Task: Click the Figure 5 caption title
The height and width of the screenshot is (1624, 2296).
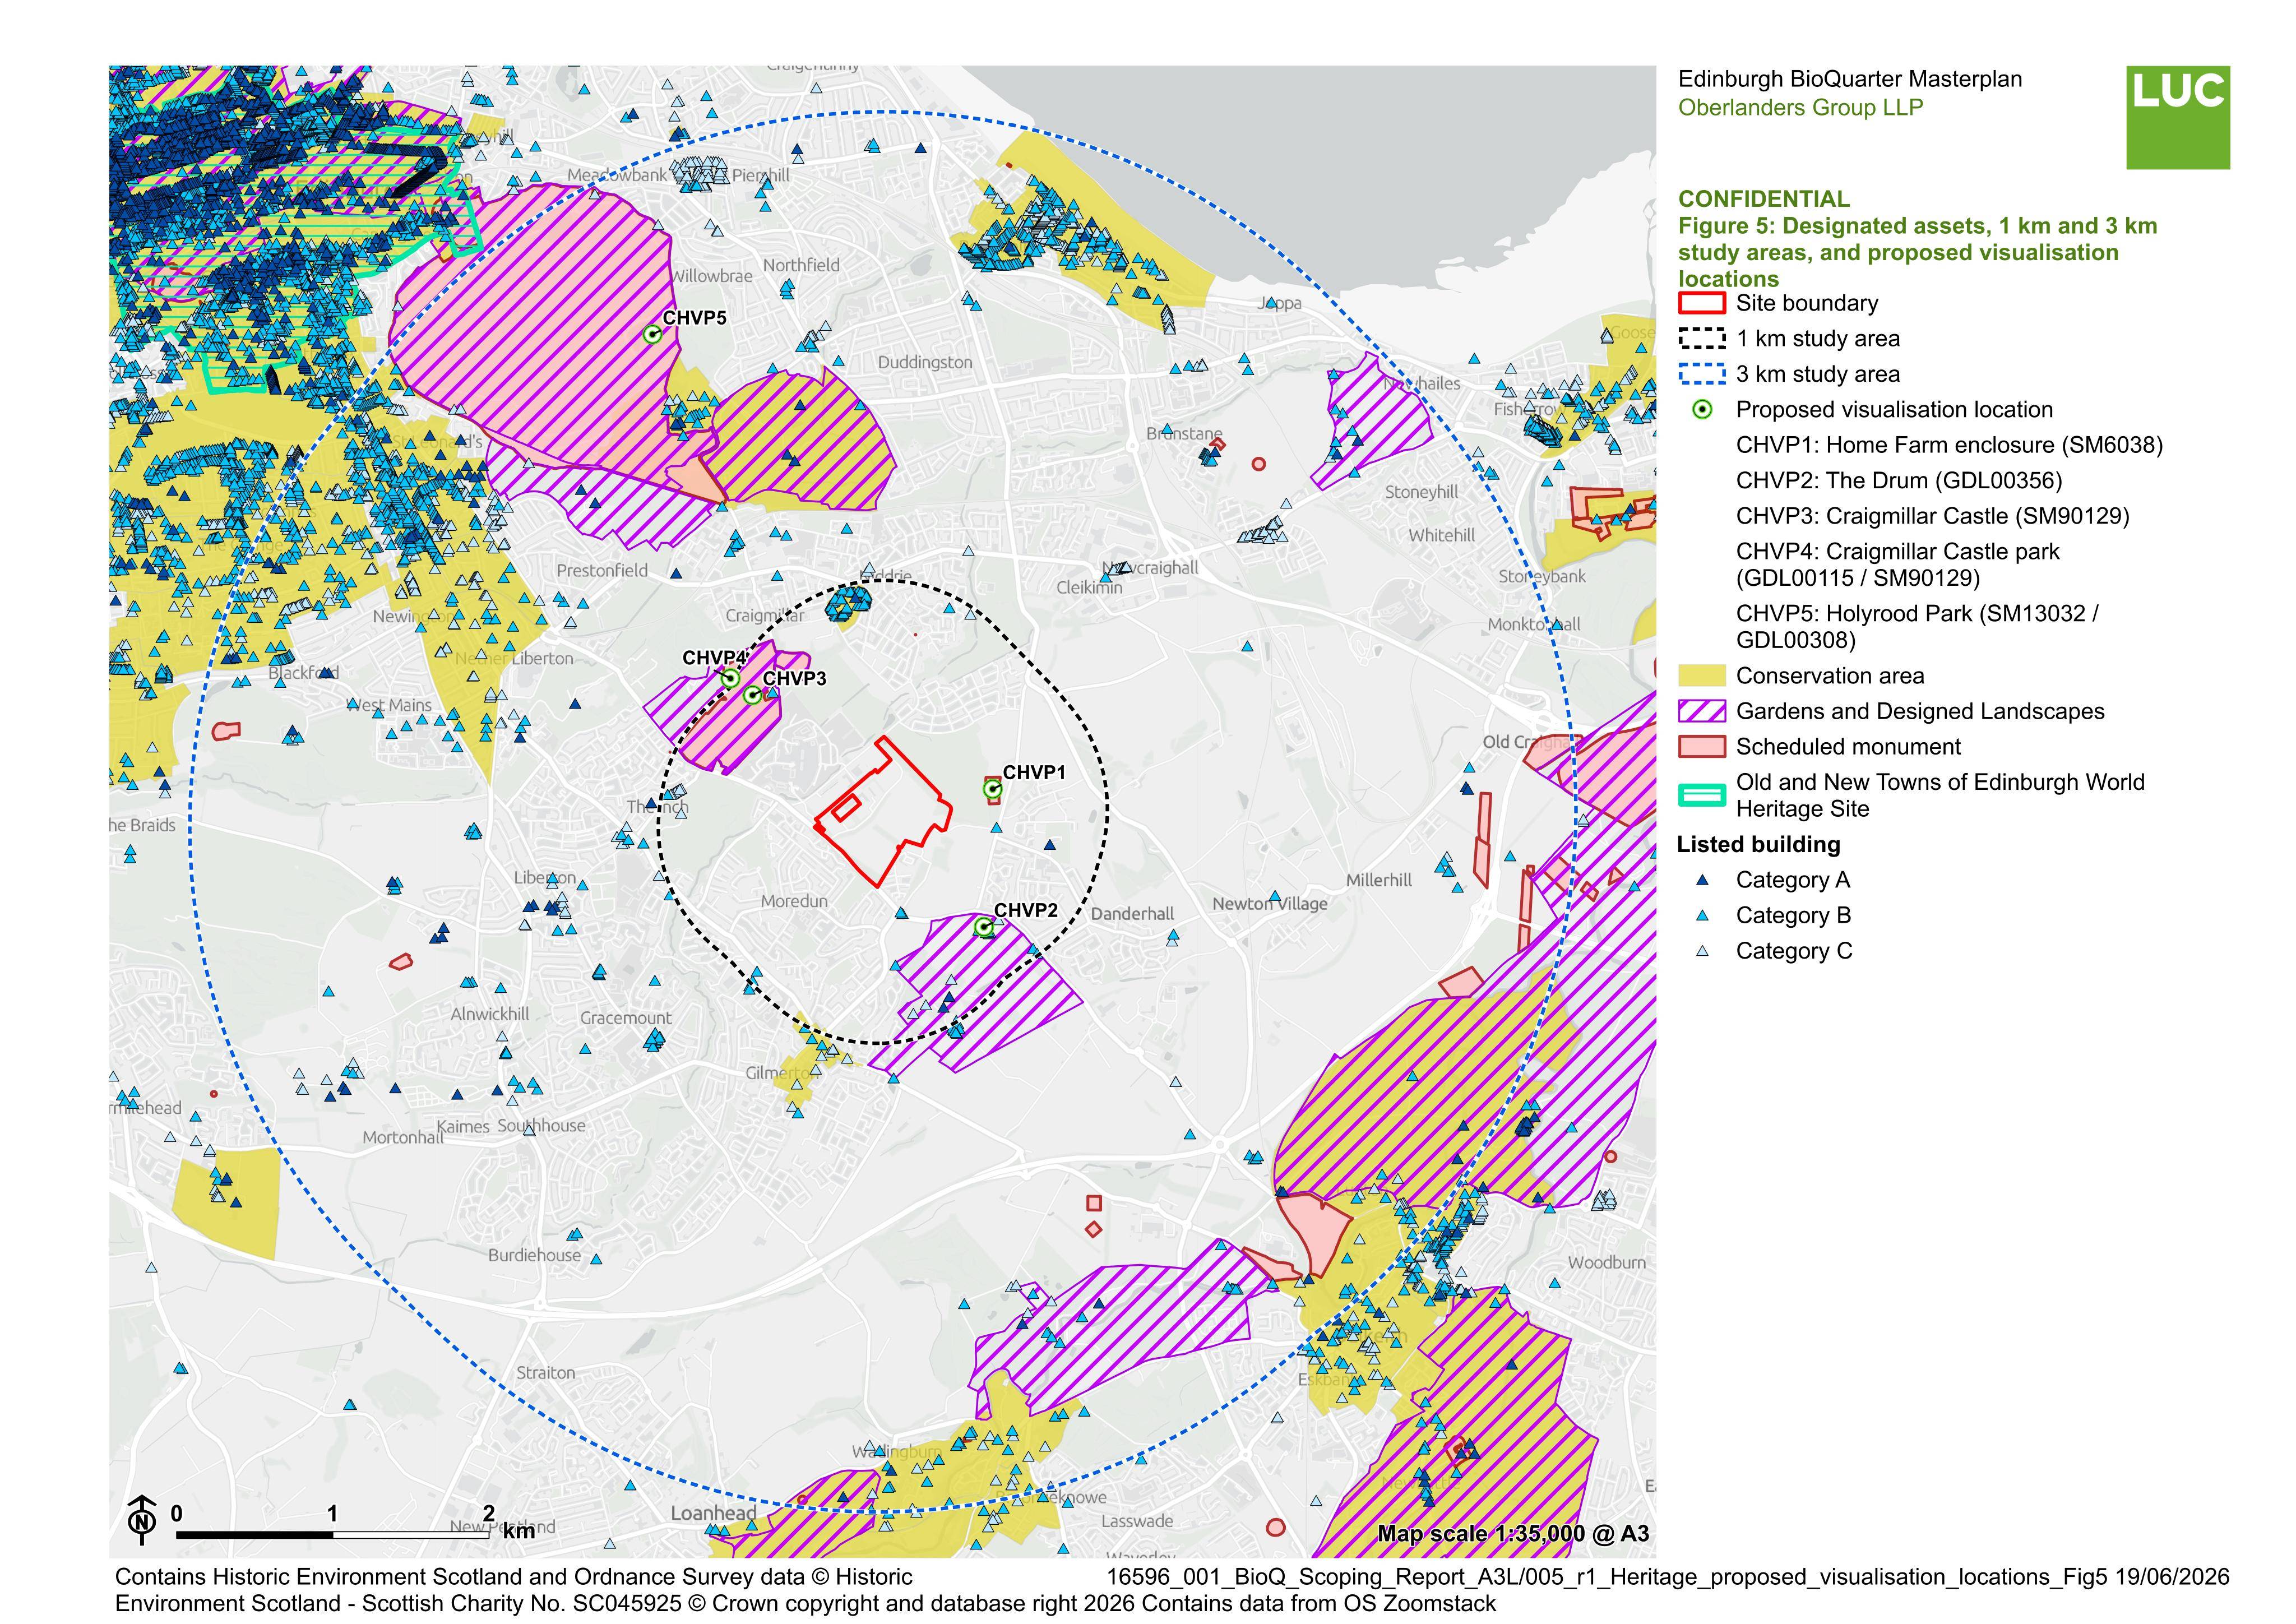Action: [x=1917, y=252]
